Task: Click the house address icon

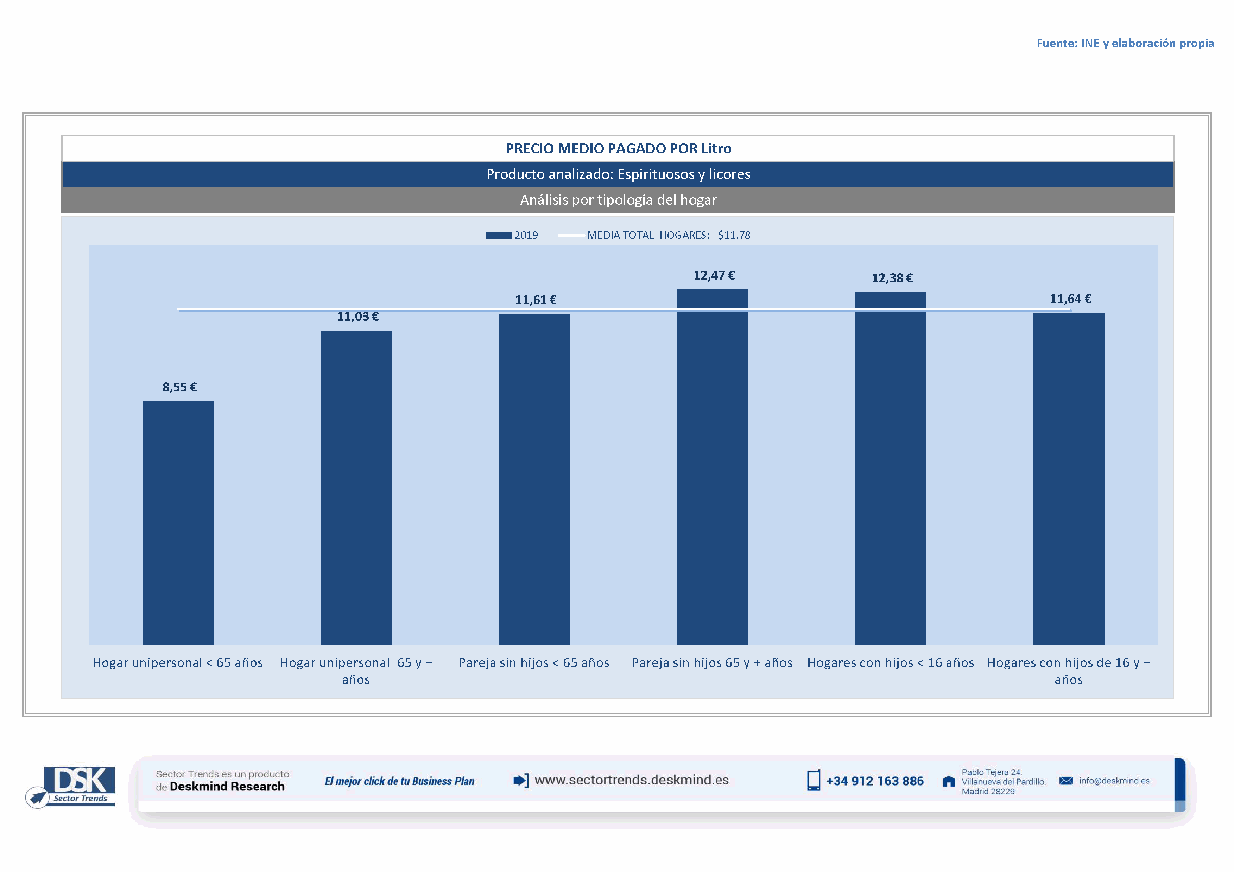Action: [x=949, y=781]
